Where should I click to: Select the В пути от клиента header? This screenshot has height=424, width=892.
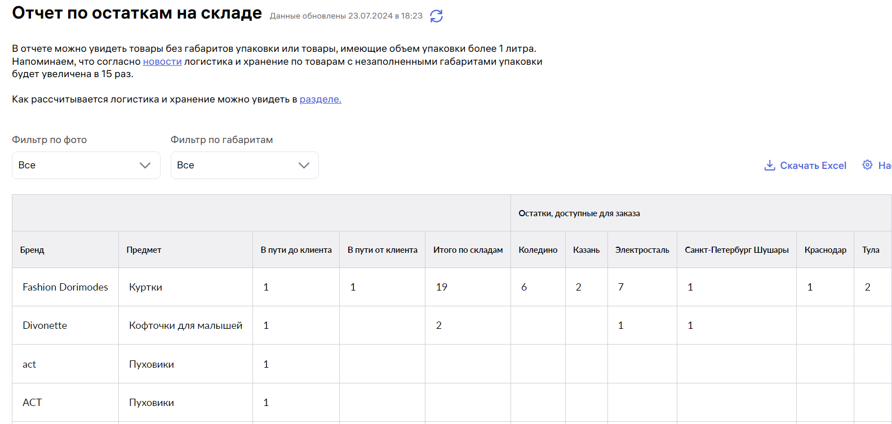(382, 250)
